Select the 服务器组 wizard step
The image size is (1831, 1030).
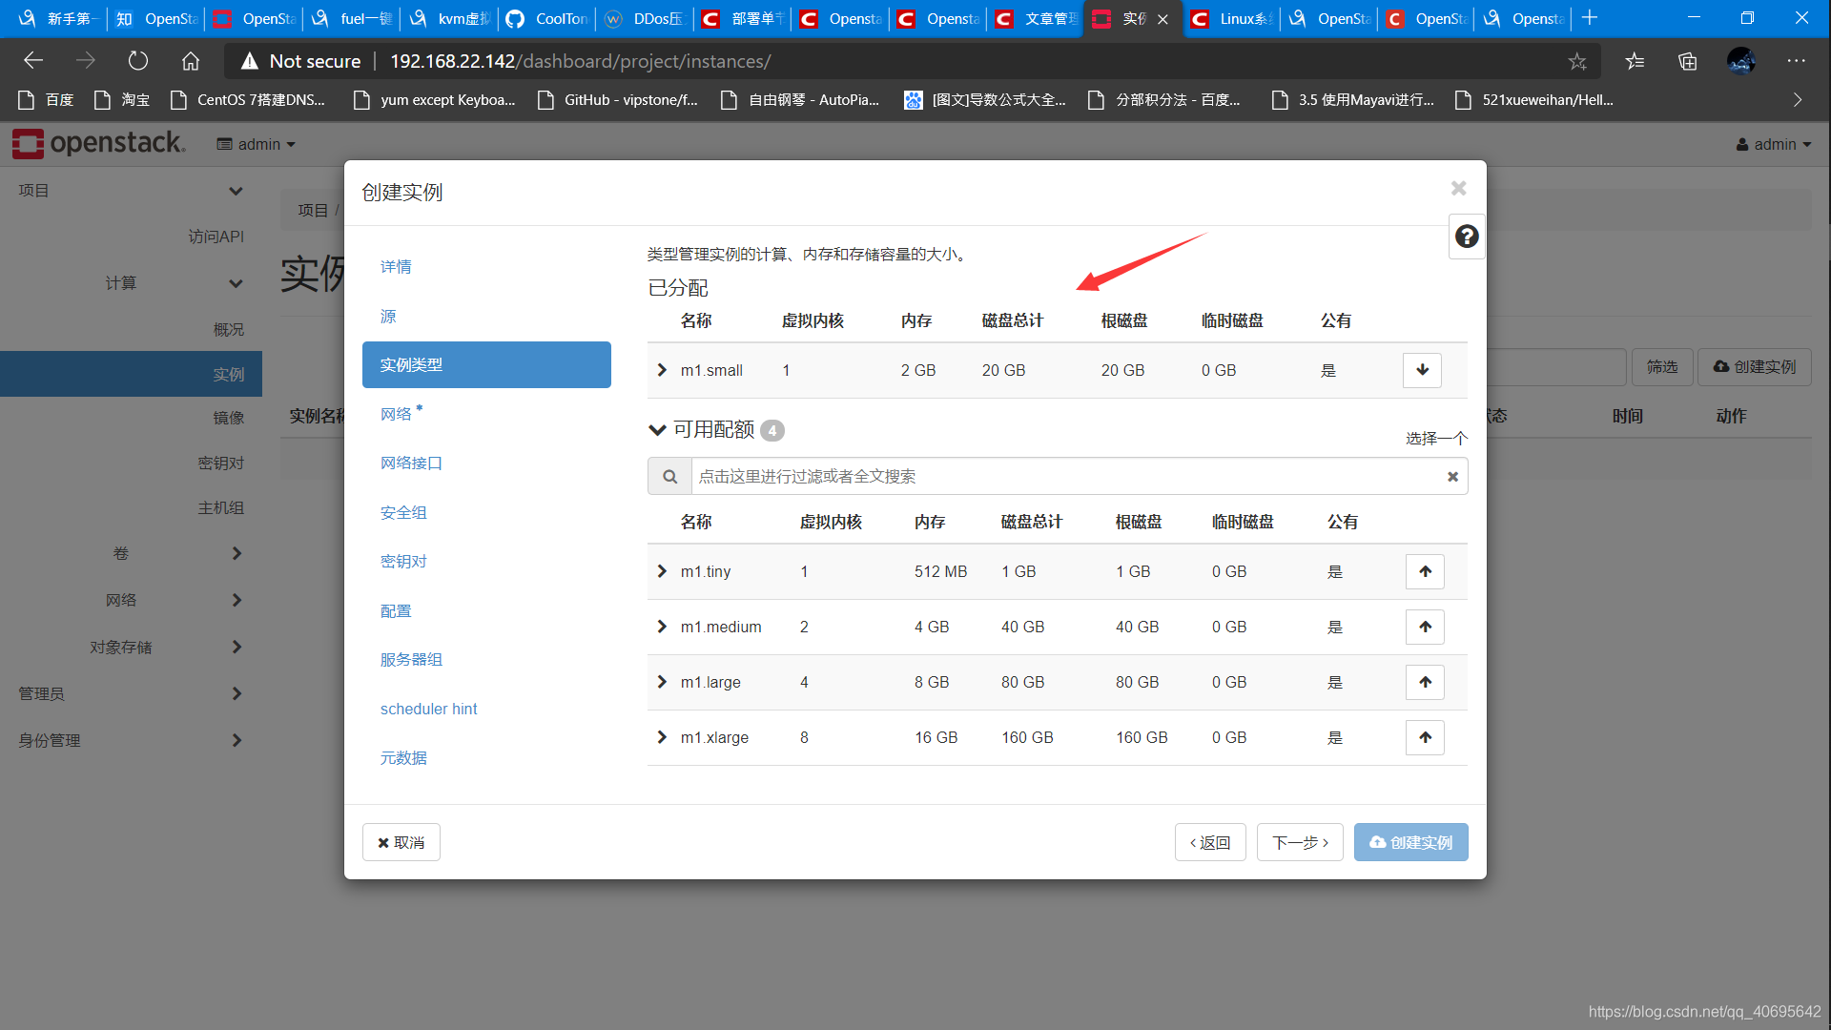click(x=411, y=660)
